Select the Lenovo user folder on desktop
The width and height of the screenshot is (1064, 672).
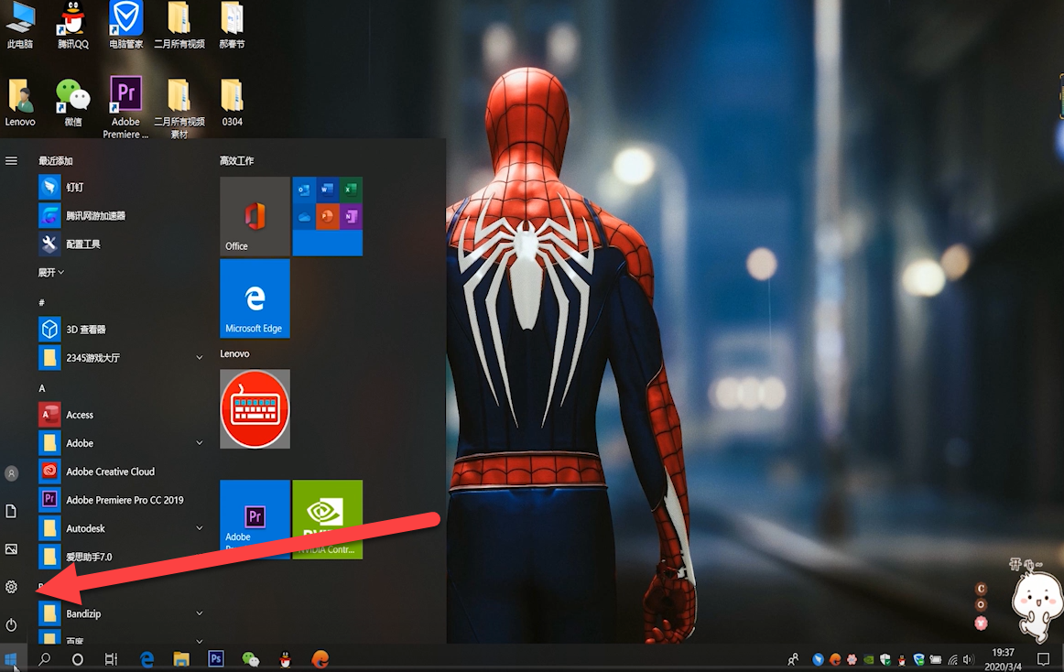pyautogui.click(x=20, y=103)
